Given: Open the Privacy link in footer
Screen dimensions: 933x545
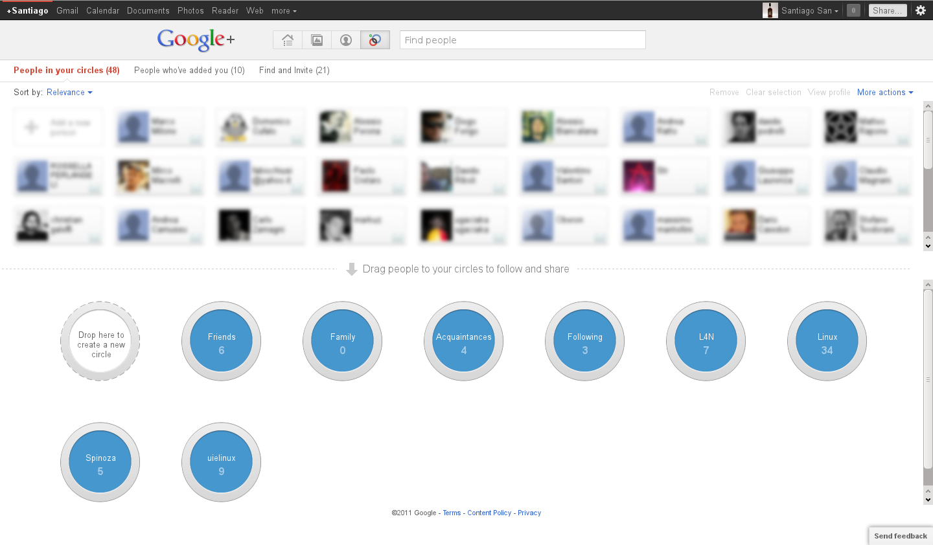Looking at the screenshot, I should pos(529,513).
